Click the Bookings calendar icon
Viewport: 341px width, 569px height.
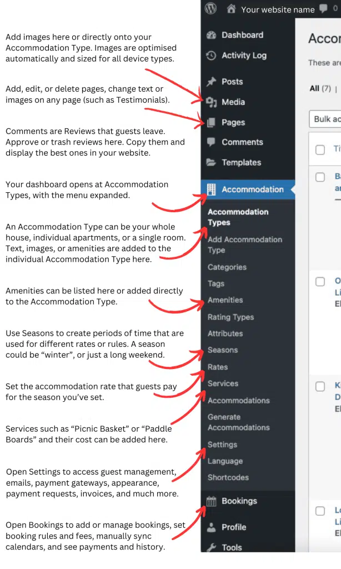211,501
